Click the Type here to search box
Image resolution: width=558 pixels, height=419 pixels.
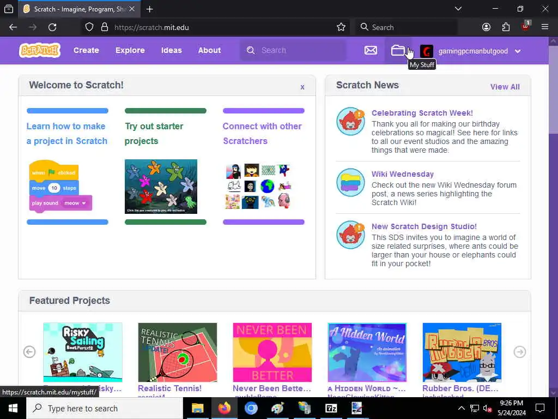pos(105,408)
